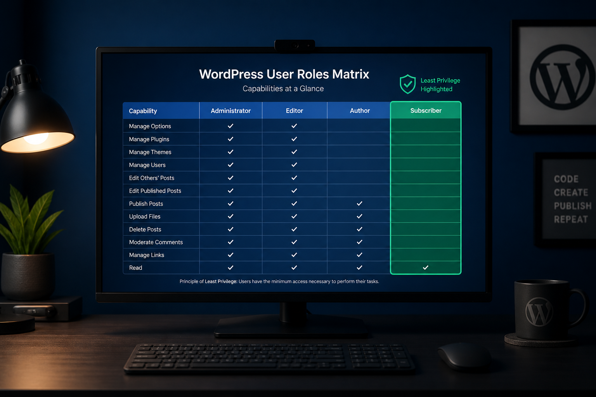This screenshot has width=596, height=397.
Task: Click Author checkmark in Read row
Action: click(360, 268)
